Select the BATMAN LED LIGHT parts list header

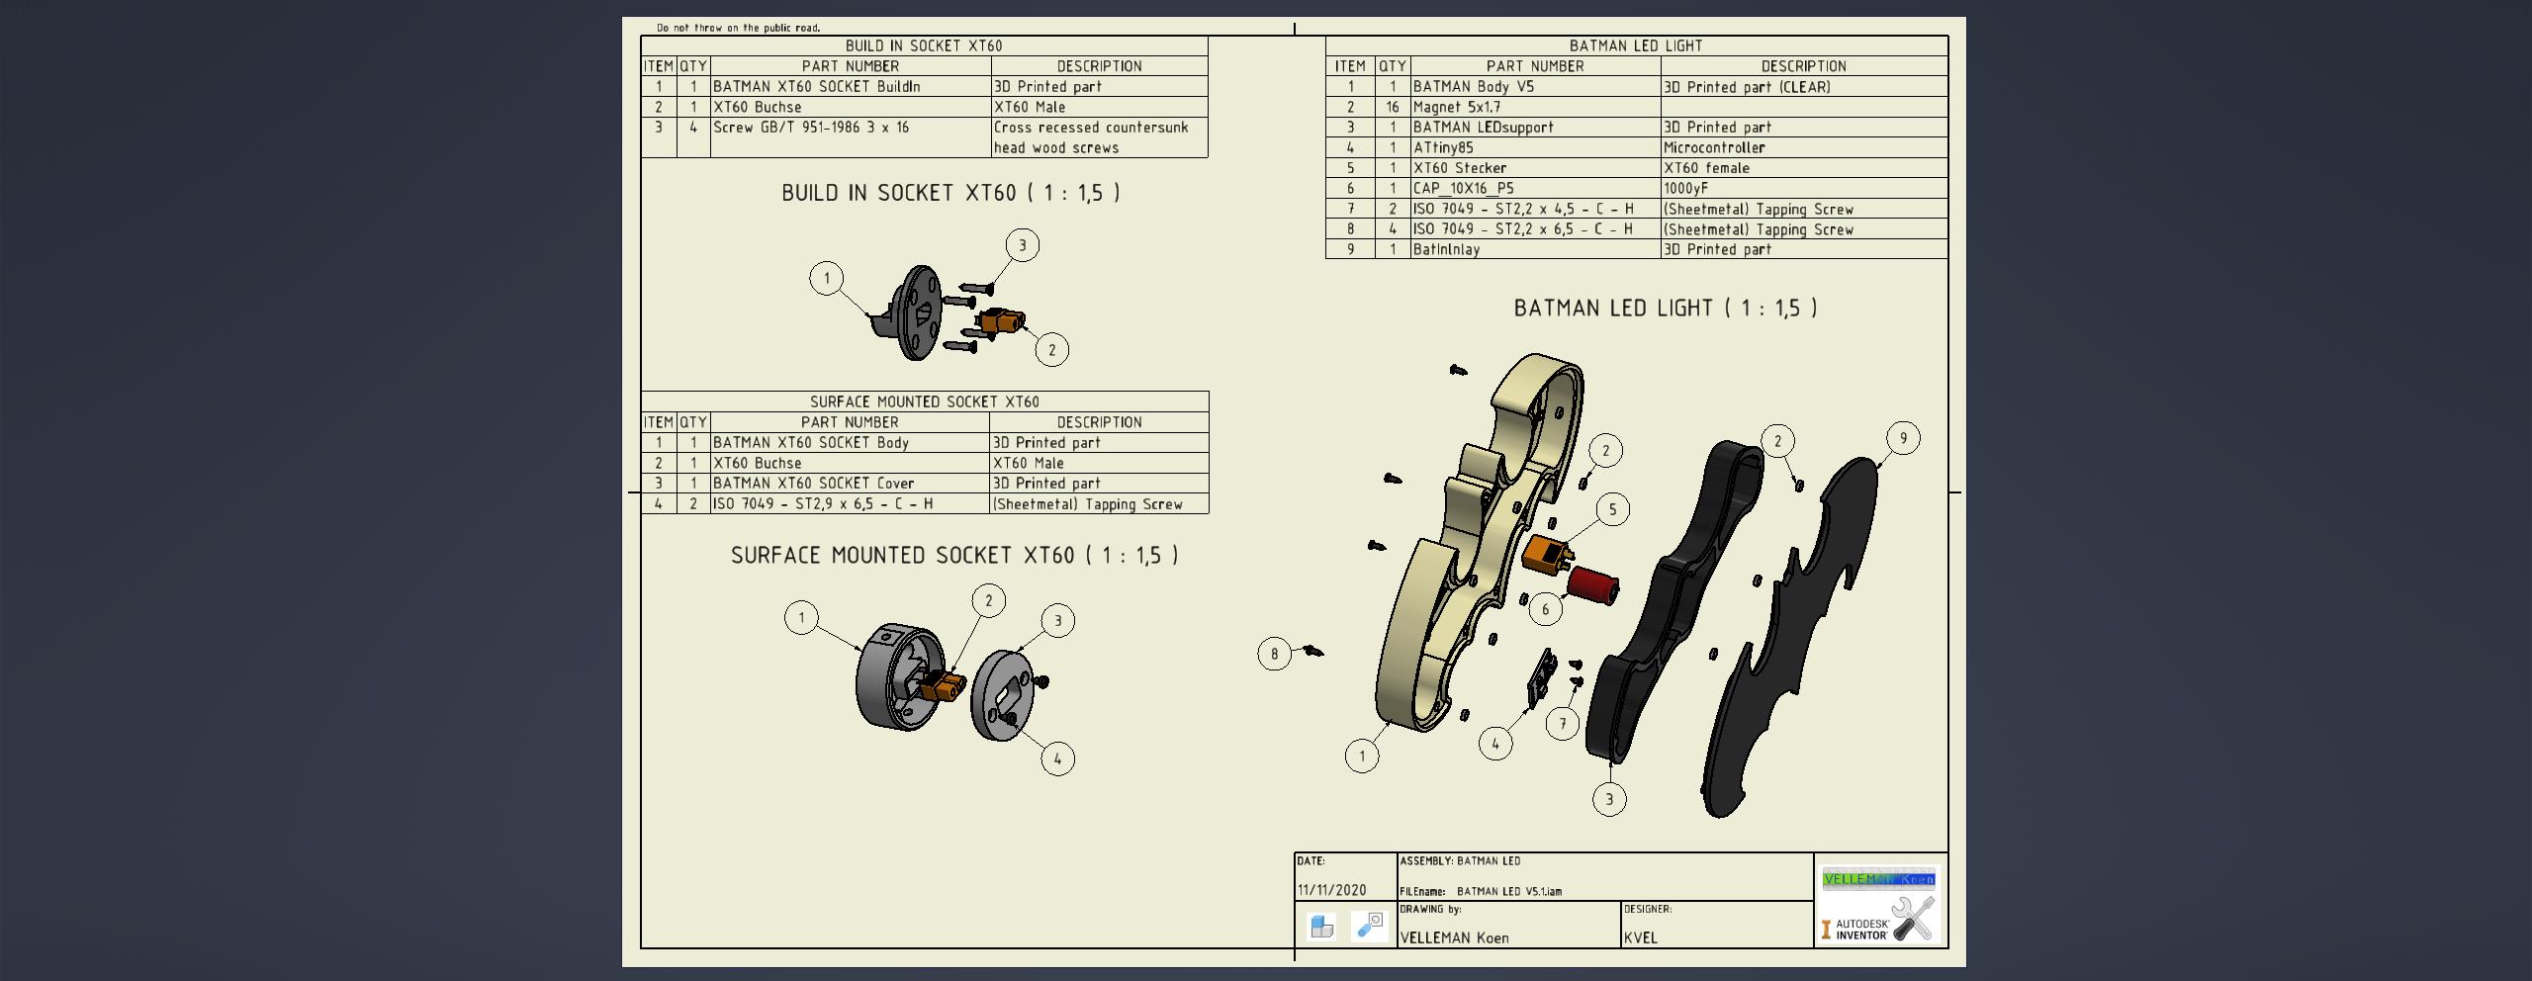1636,45
